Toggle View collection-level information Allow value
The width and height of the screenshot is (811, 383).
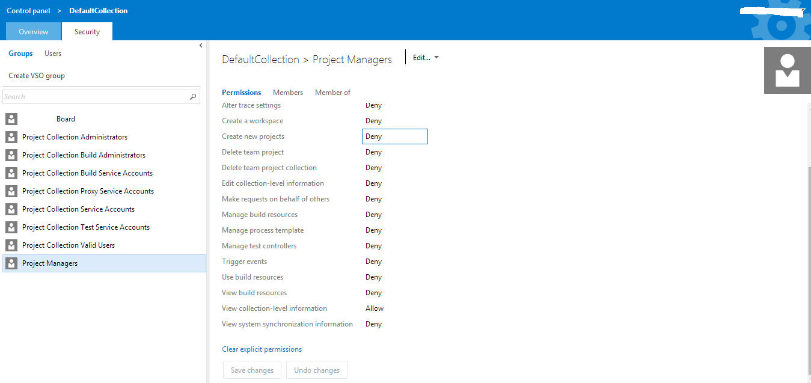pyautogui.click(x=375, y=308)
